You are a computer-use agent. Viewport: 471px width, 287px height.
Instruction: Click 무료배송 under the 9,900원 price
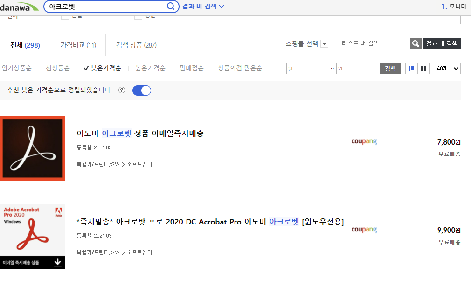click(450, 242)
